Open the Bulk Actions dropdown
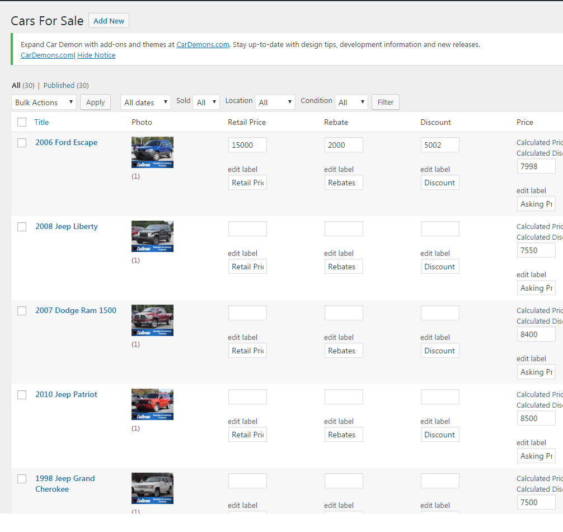This screenshot has height=532, width=563. 44,102
